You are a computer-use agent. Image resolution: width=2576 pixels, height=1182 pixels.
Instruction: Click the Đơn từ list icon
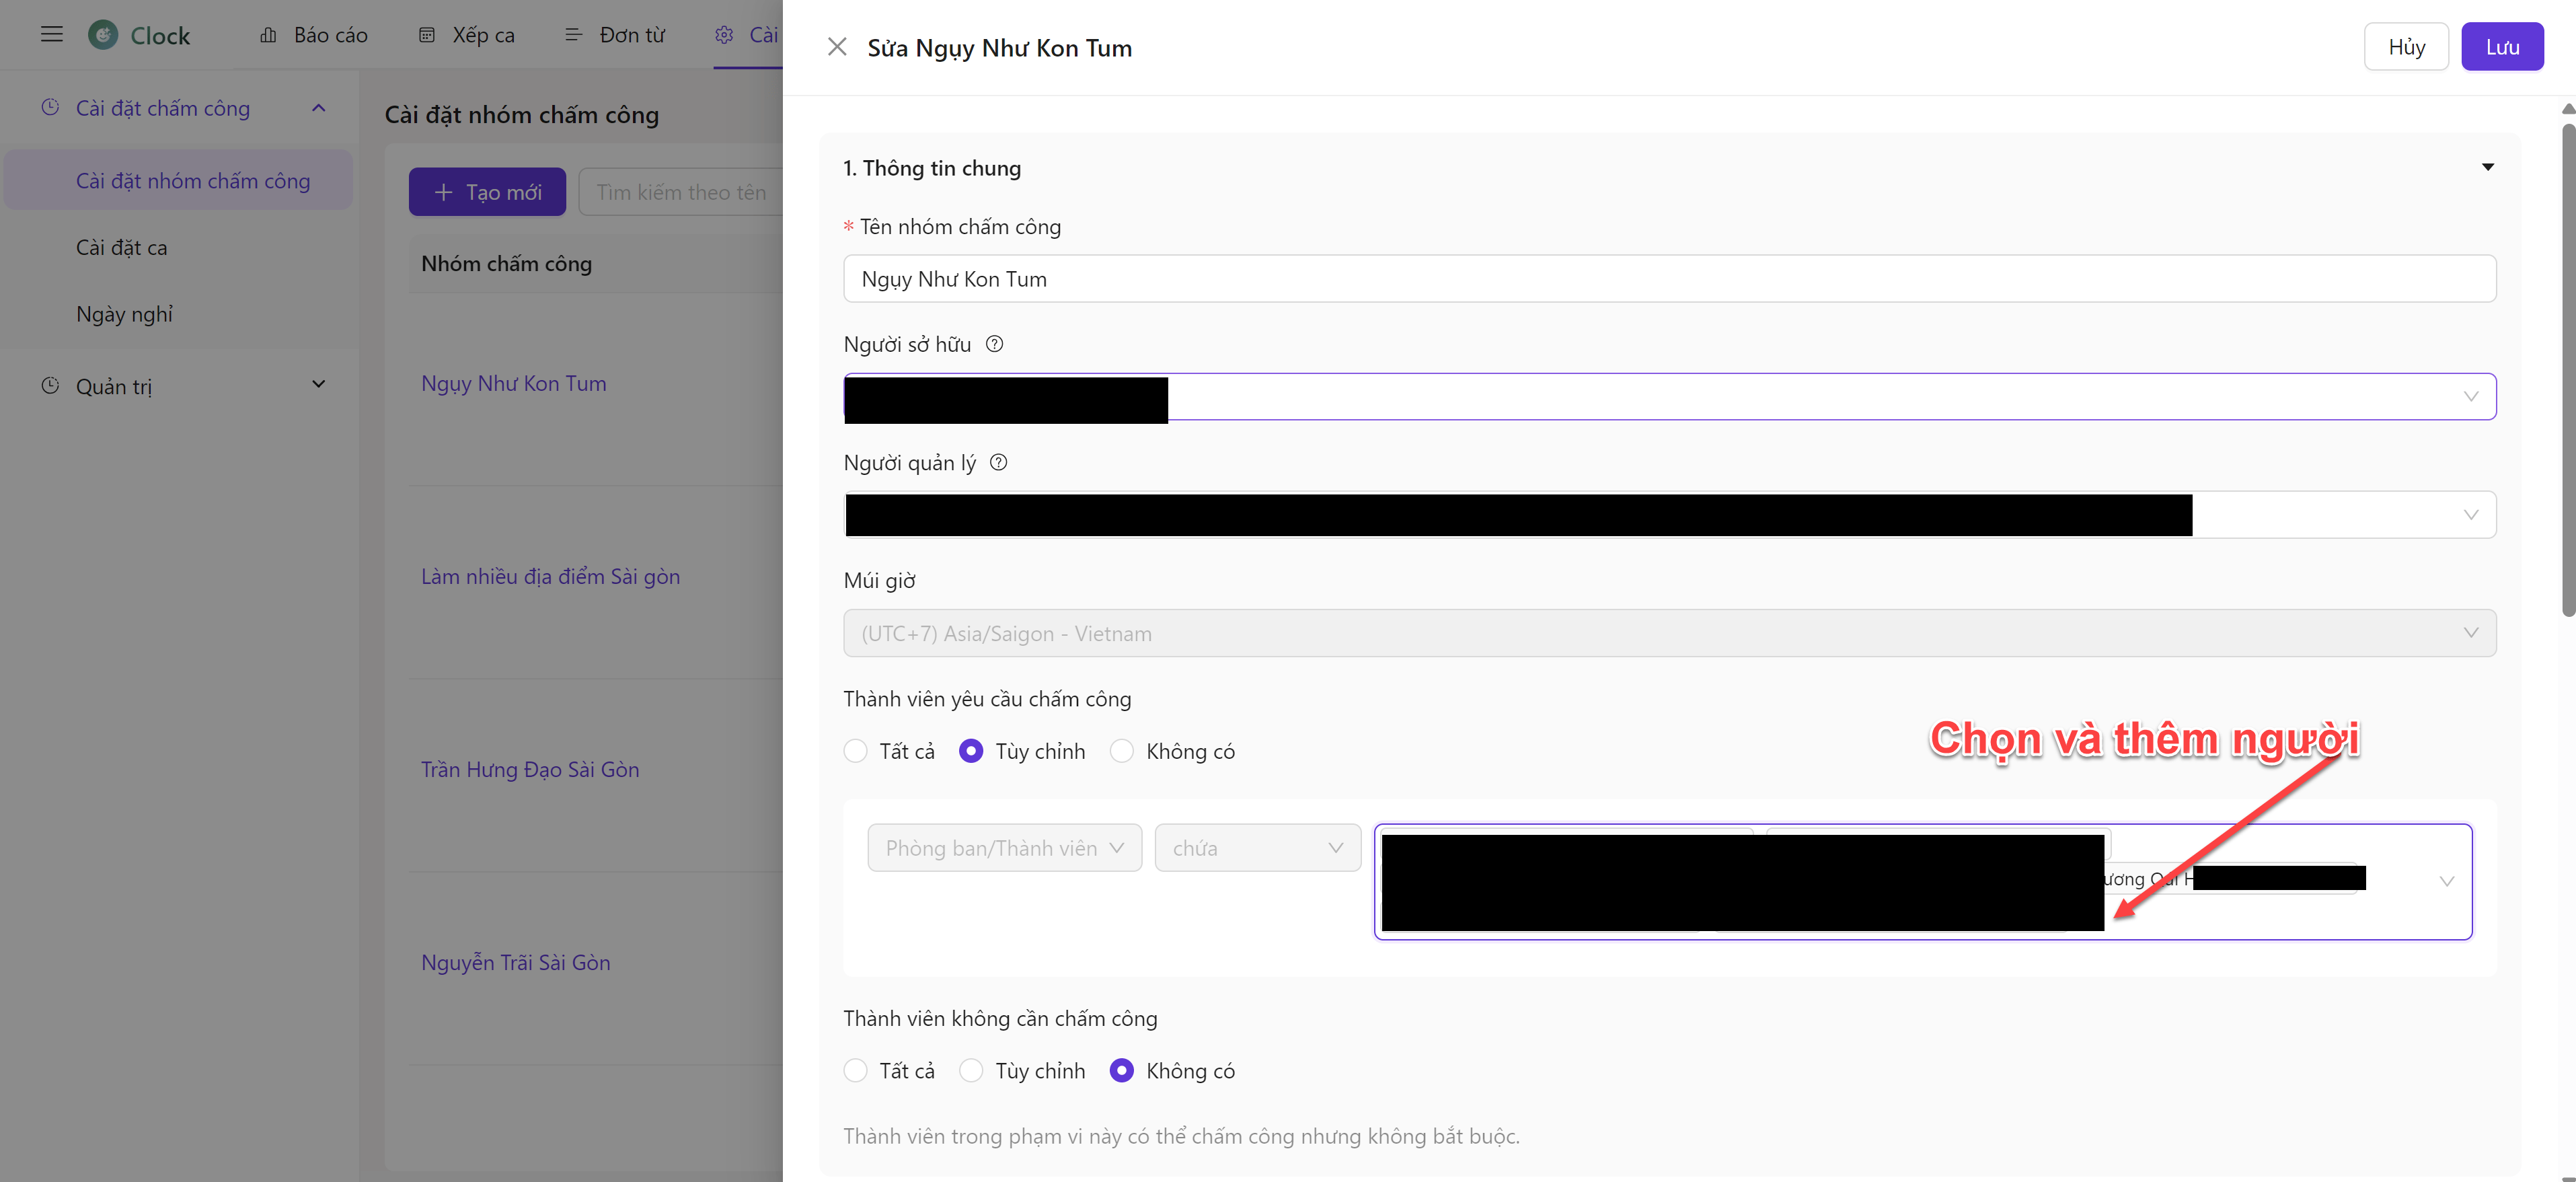[574, 35]
